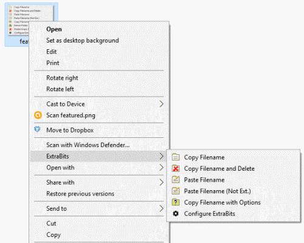Expand the Cast to Device submenu arrow
This screenshot has height=243, width=304.
click(x=161, y=104)
